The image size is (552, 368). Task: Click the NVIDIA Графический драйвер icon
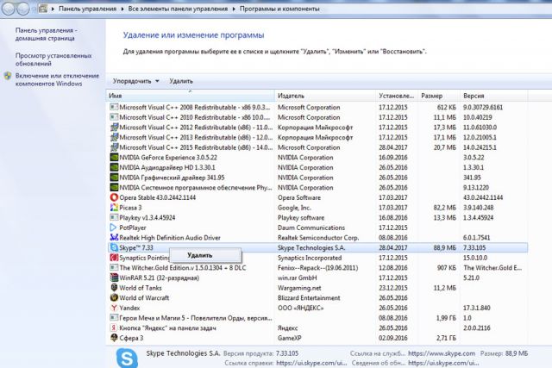[114, 178]
